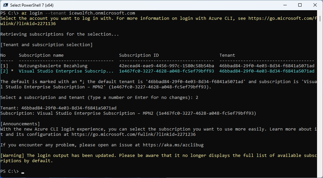Close the PowerShell 7 window
The width and height of the screenshot is (323, 178).
coord(315,5)
